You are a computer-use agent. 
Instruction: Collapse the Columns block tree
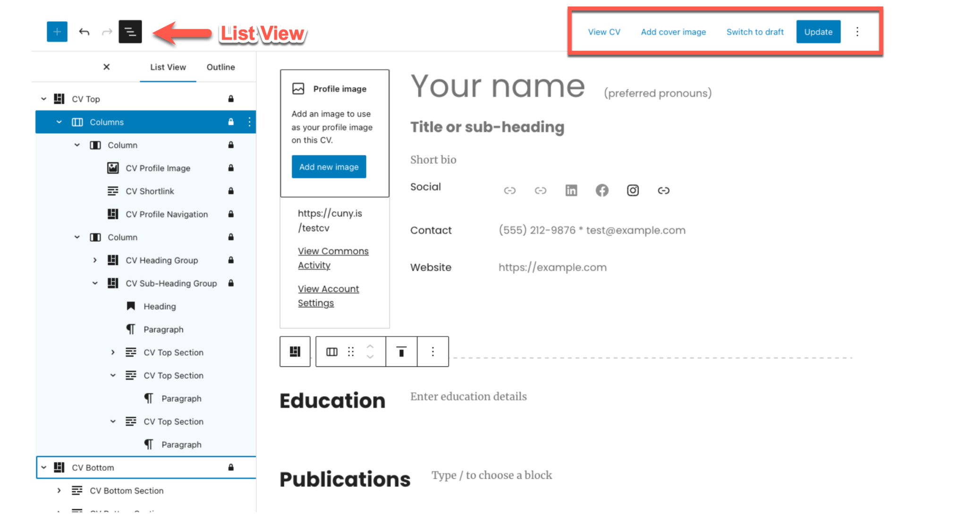[59, 122]
